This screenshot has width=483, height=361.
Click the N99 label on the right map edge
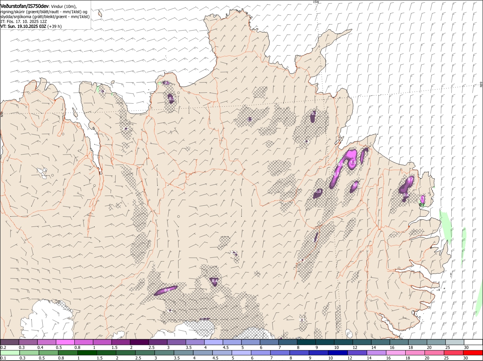[x=481, y=85]
